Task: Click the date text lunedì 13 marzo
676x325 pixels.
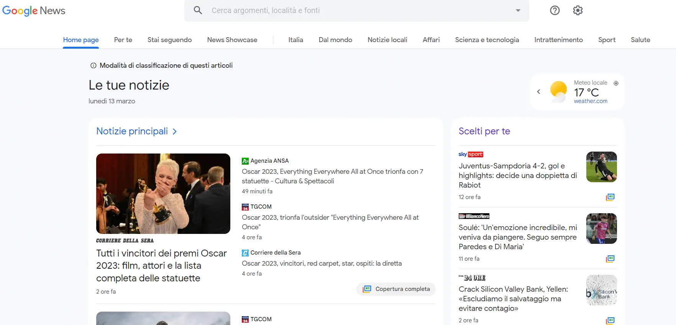Action: click(112, 101)
